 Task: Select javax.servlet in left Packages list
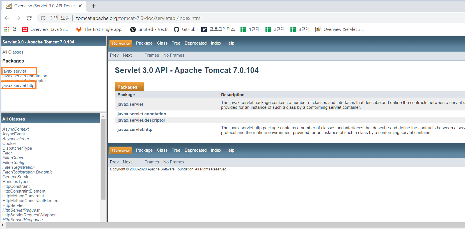click(x=14, y=71)
